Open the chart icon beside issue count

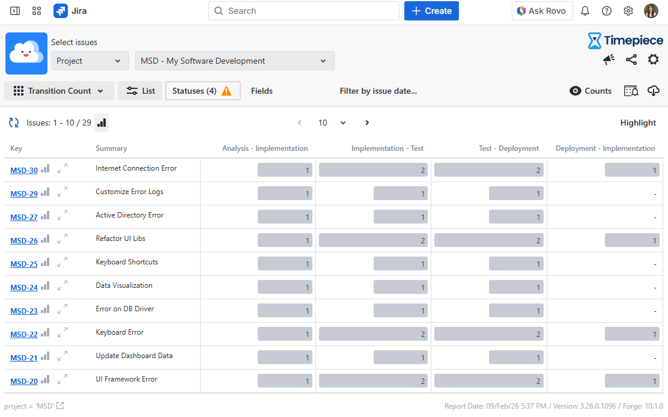coord(102,123)
